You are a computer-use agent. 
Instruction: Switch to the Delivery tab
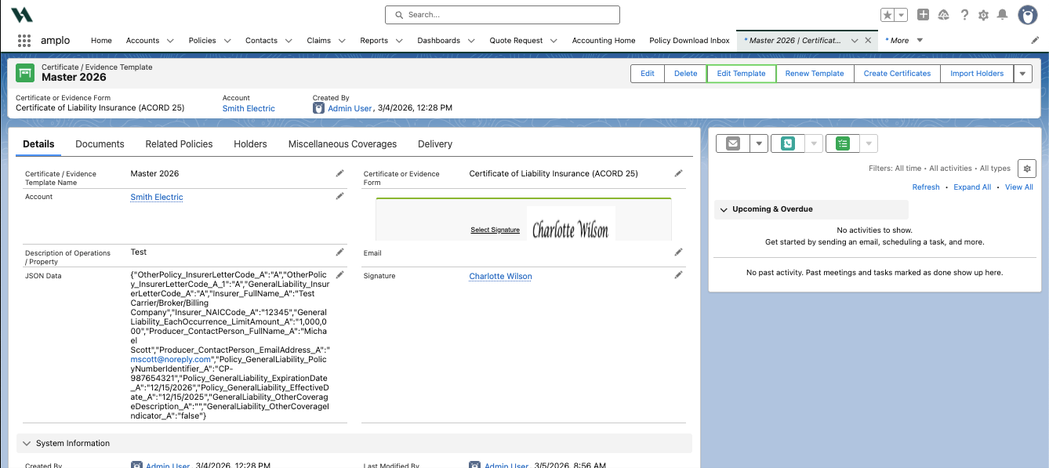click(x=435, y=144)
